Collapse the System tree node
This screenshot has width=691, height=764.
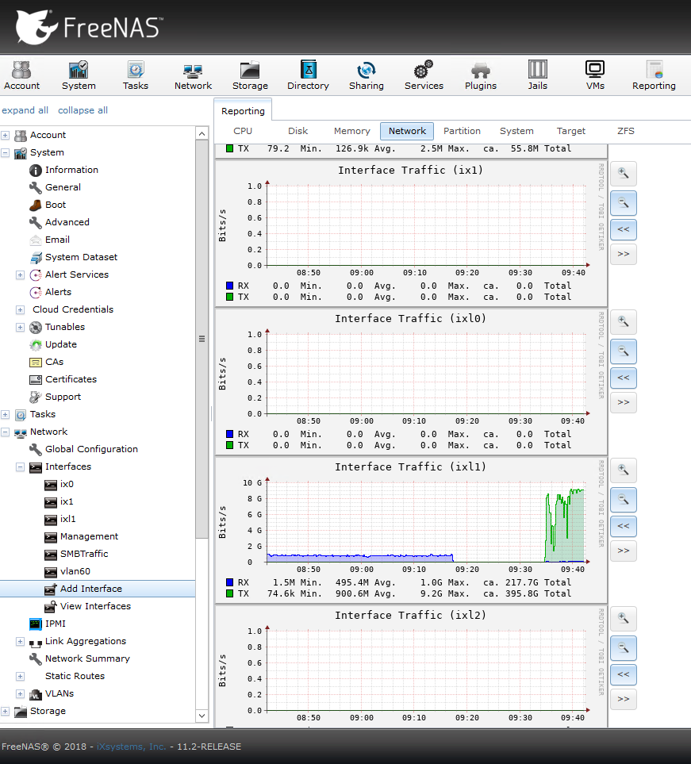click(x=6, y=152)
